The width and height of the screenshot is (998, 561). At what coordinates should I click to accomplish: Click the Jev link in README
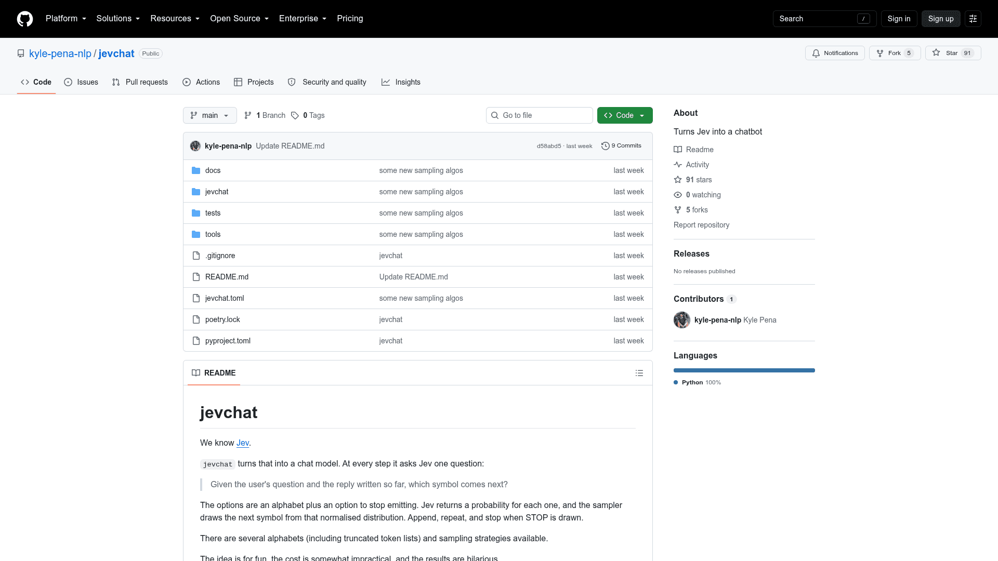[243, 443]
